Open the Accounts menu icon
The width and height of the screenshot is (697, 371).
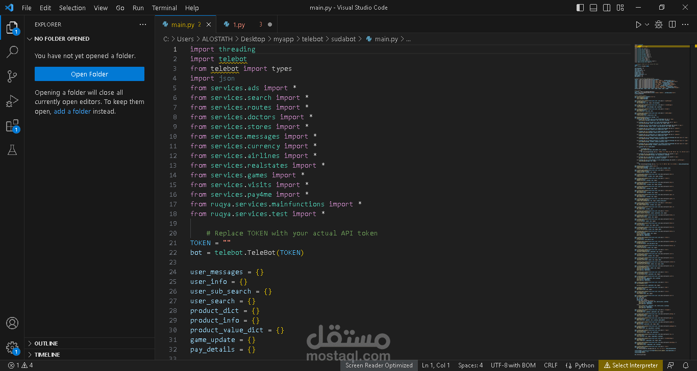tap(12, 323)
